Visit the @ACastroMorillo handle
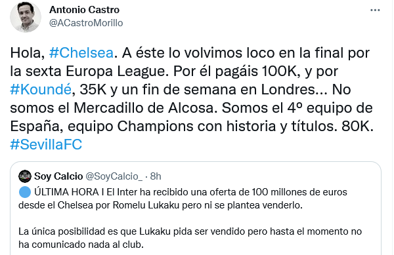 86,23
